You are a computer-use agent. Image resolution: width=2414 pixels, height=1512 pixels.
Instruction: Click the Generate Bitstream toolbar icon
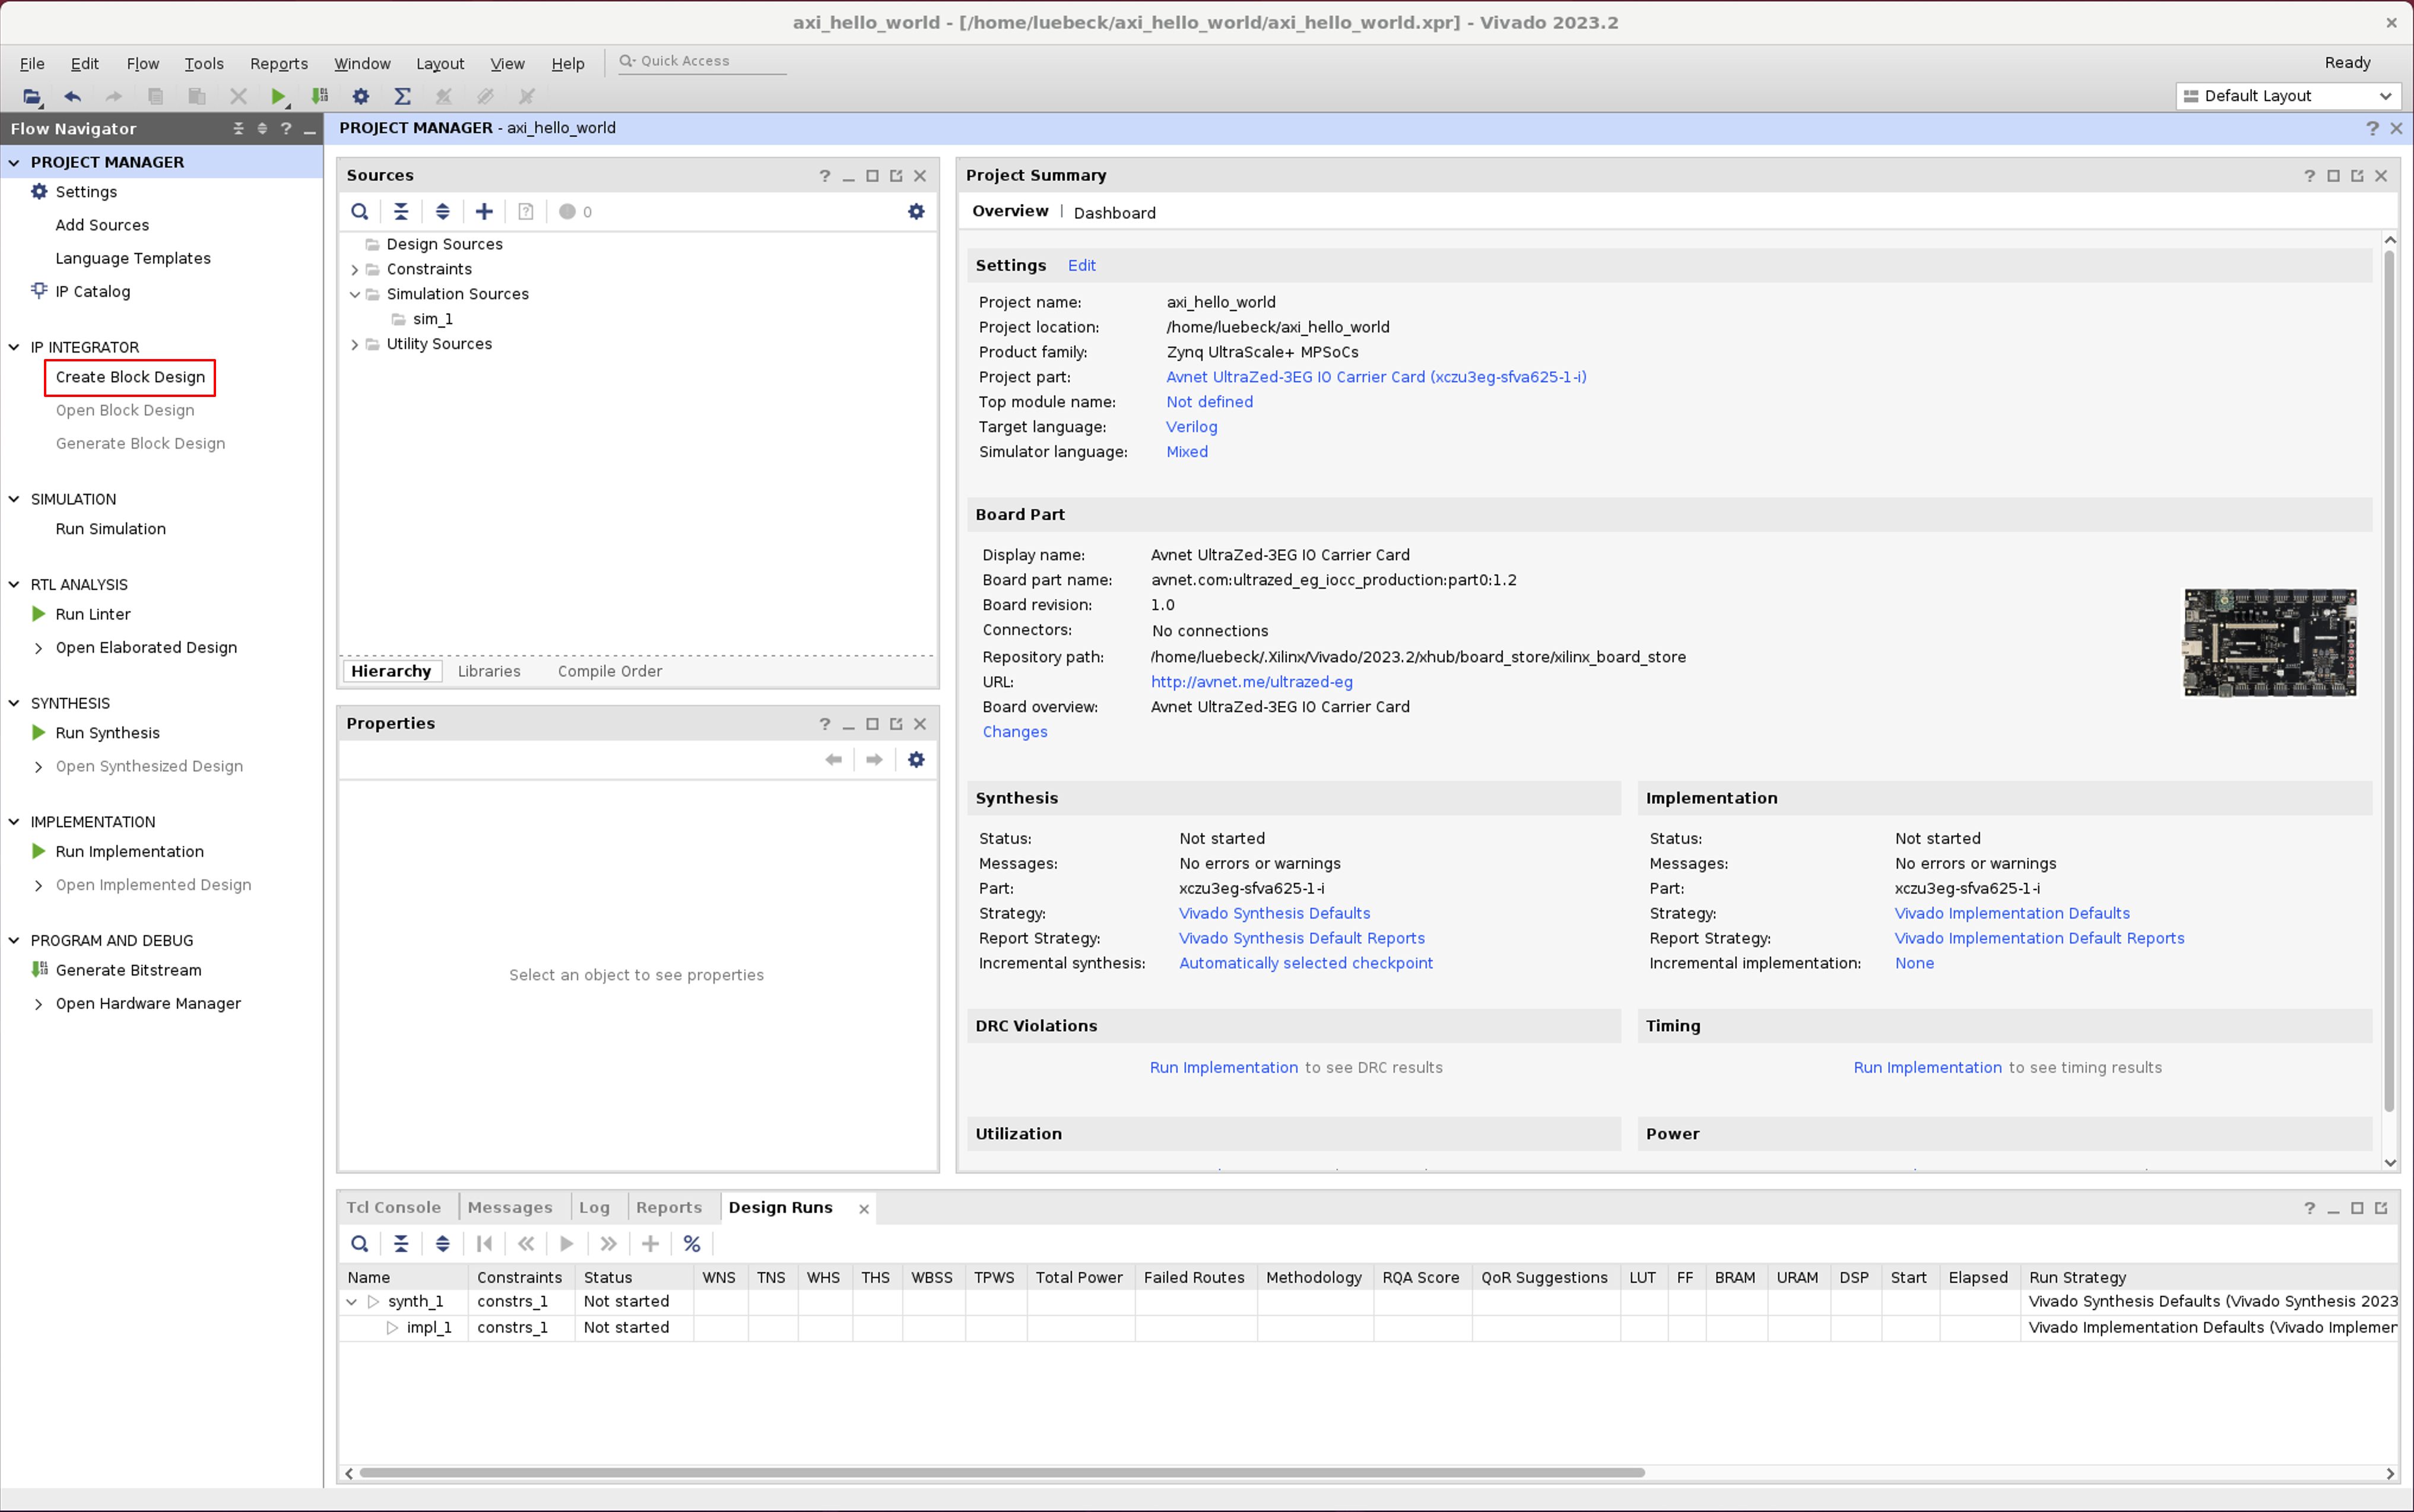coord(319,96)
